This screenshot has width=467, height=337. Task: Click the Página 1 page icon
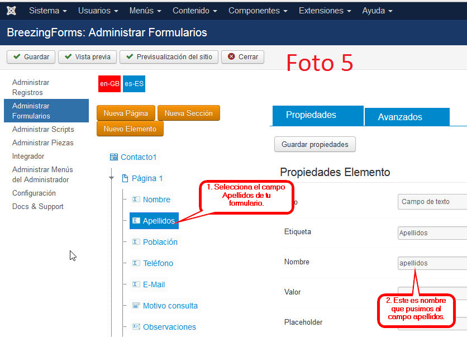pyautogui.click(x=125, y=178)
